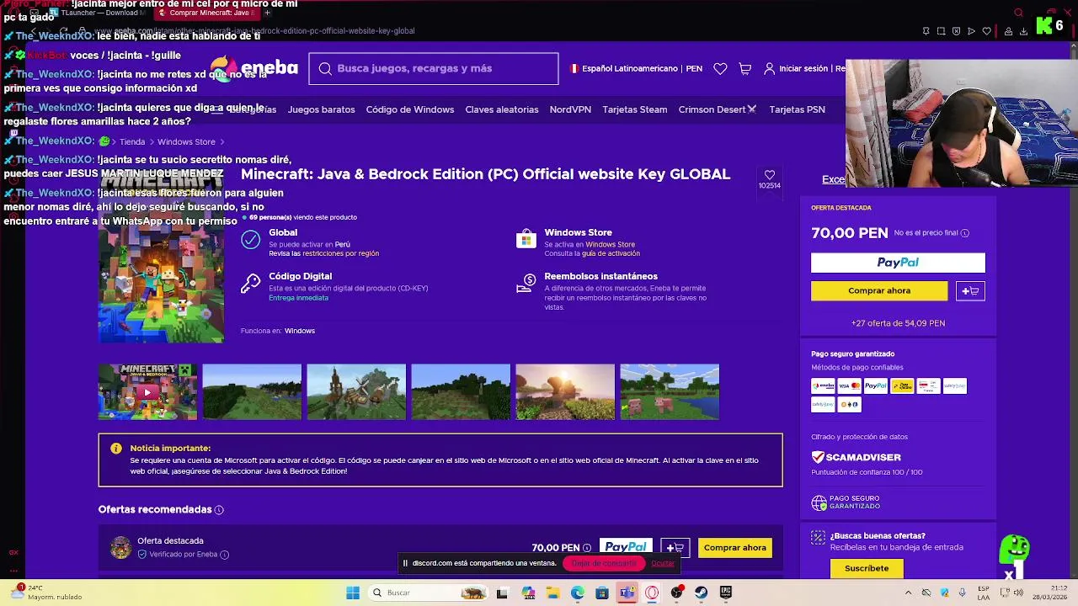The image size is (1078, 606).
Task: Click the taskbar "Buscar" search box
Action: [x=430, y=593]
